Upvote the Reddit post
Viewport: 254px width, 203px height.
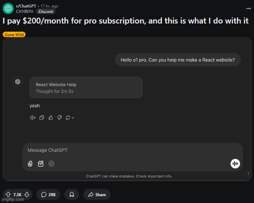[8, 194]
